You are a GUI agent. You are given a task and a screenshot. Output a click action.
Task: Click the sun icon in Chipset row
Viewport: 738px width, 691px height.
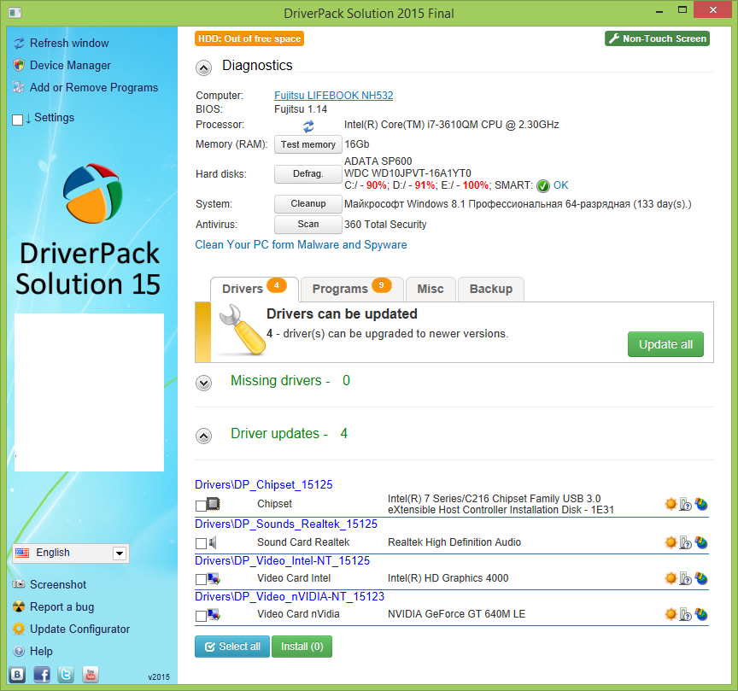pyautogui.click(x=671, y=504)
